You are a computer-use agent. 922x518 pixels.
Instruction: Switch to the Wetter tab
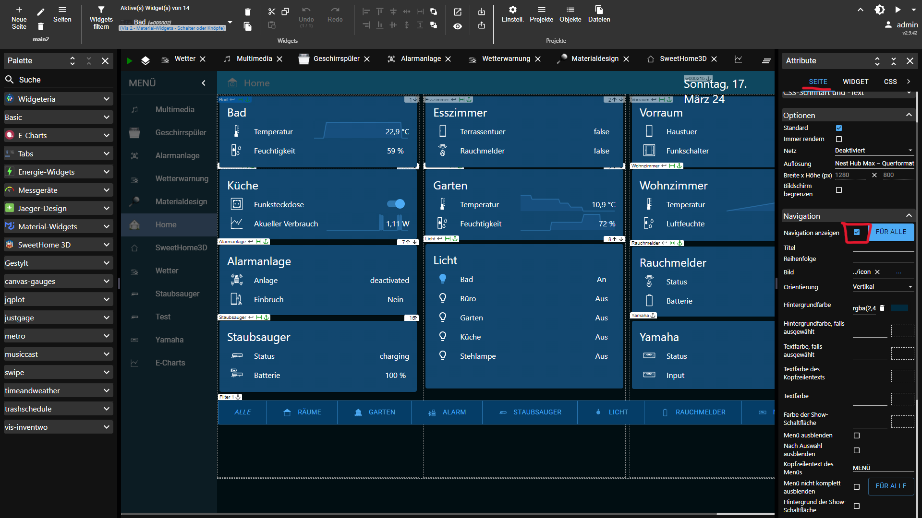[185, 59]
